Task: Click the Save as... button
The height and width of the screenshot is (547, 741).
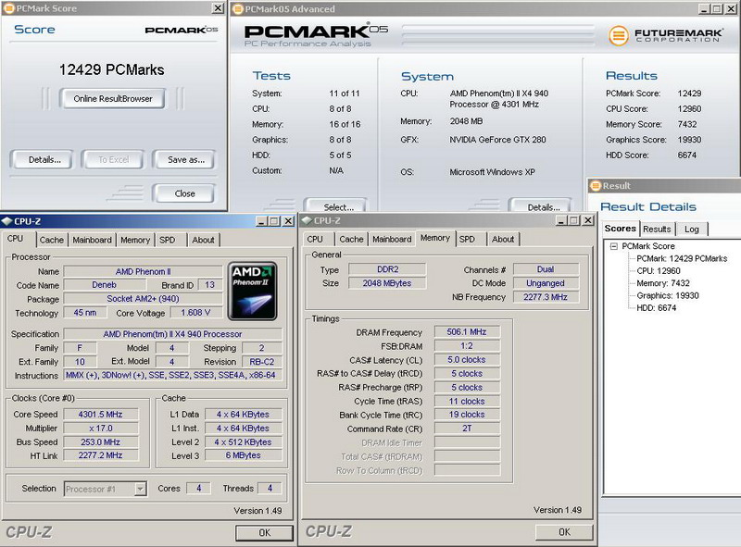Action: tap(184, 160)
